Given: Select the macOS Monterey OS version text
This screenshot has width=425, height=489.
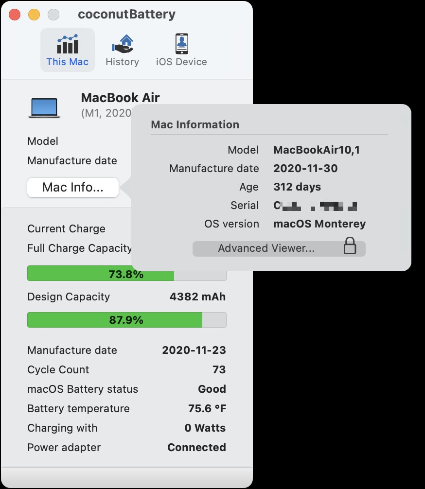Looking at the screenshot, I should 319,224.
